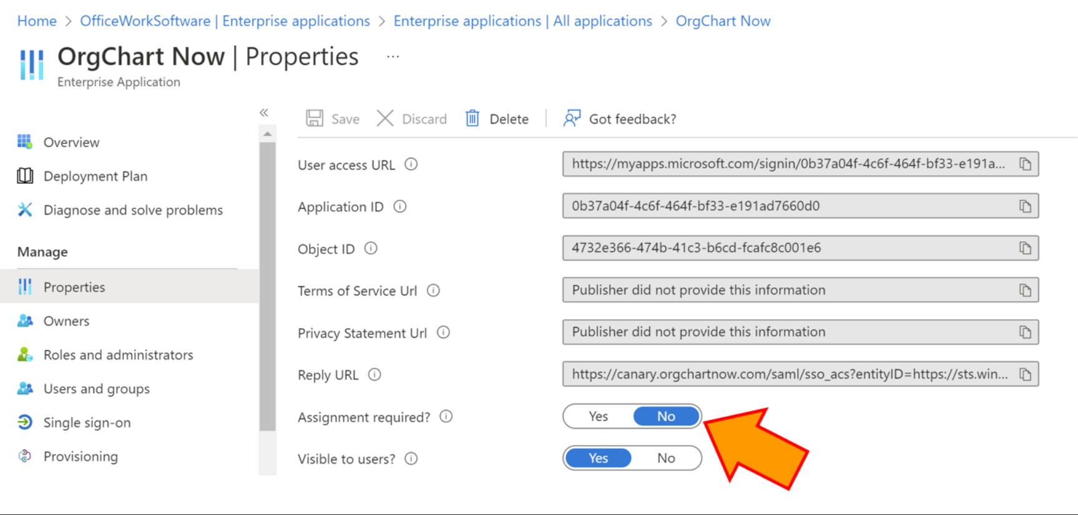Screen dimensions: 1078x515
Task: Click the Save button label
Action: (345, 119)
